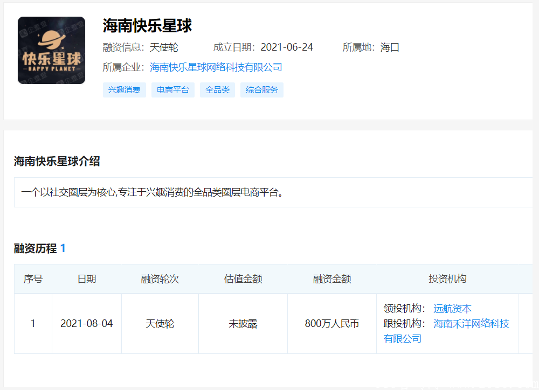The image size is (539, 390).
Task: Click the 未披露 valuation cell
Action: click(x=243, y=324)
